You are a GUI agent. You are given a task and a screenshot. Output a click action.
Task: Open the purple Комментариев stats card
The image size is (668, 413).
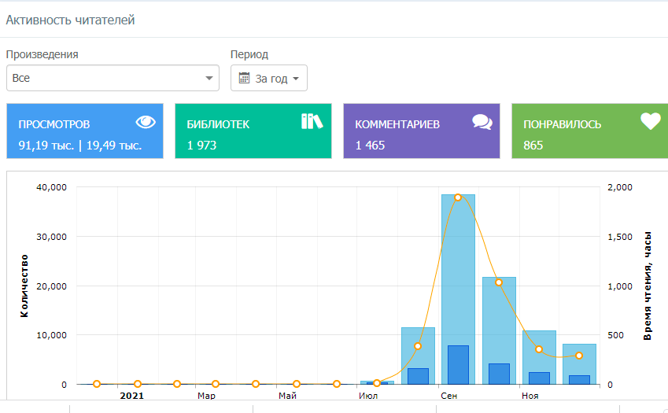pos(422,131)
